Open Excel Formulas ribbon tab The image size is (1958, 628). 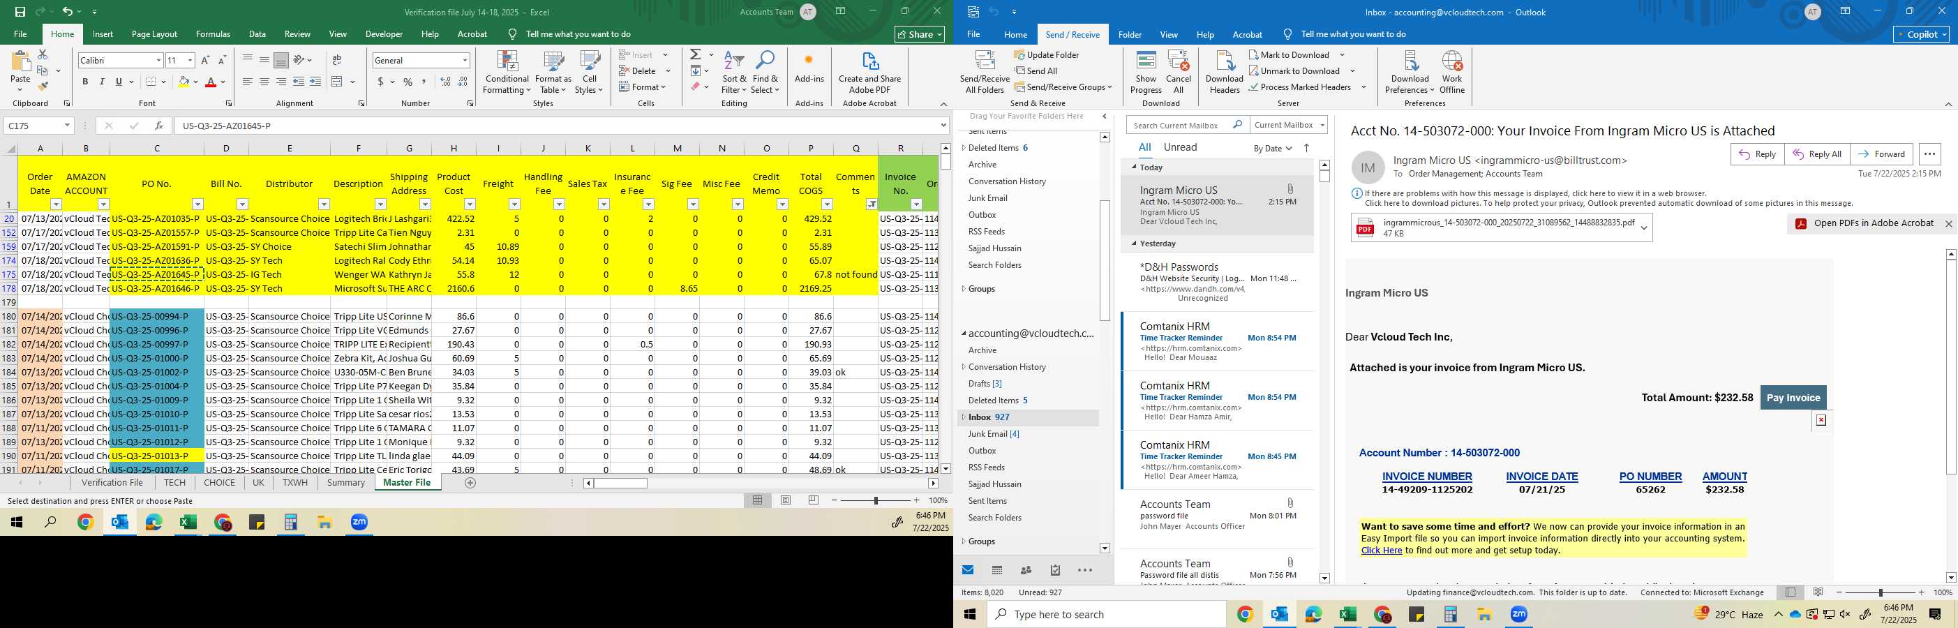click(213, 34)
